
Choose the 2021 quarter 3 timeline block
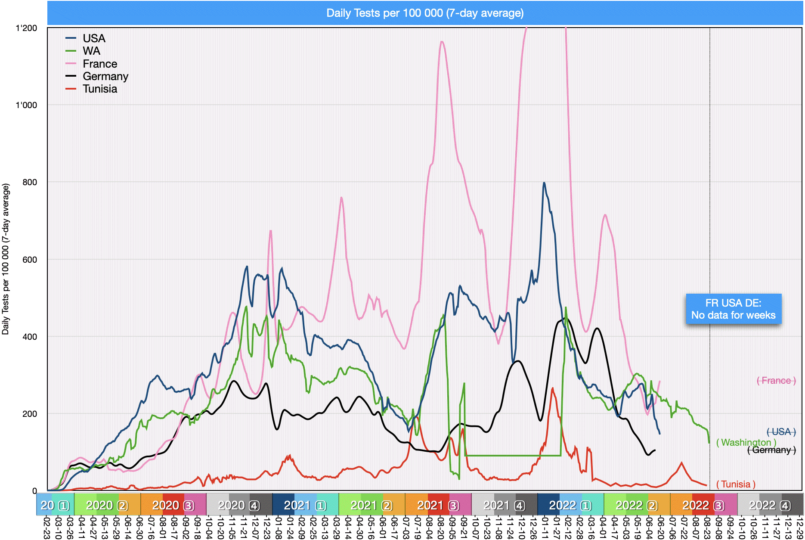438,505
